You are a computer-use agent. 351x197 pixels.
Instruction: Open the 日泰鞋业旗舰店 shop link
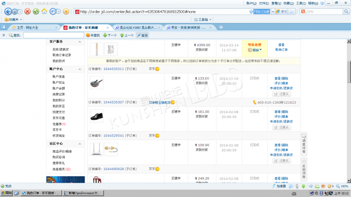pyautogui.click(x=160, y=102)
